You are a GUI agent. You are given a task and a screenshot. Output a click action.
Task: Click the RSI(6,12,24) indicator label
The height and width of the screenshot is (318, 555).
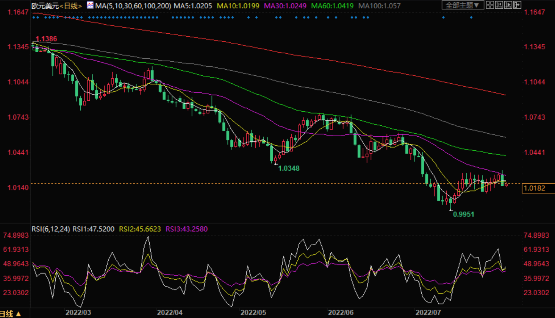tap(51, 229)
